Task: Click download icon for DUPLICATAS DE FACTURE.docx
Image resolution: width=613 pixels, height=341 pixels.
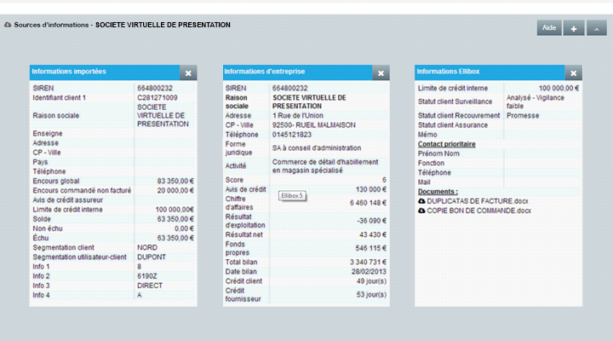Action: point(421,200)
